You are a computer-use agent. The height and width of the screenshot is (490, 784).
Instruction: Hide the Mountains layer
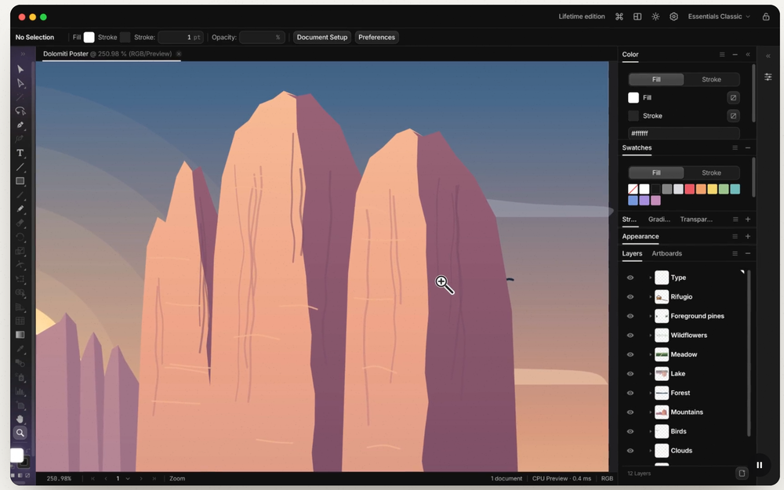tap(630, 412)
